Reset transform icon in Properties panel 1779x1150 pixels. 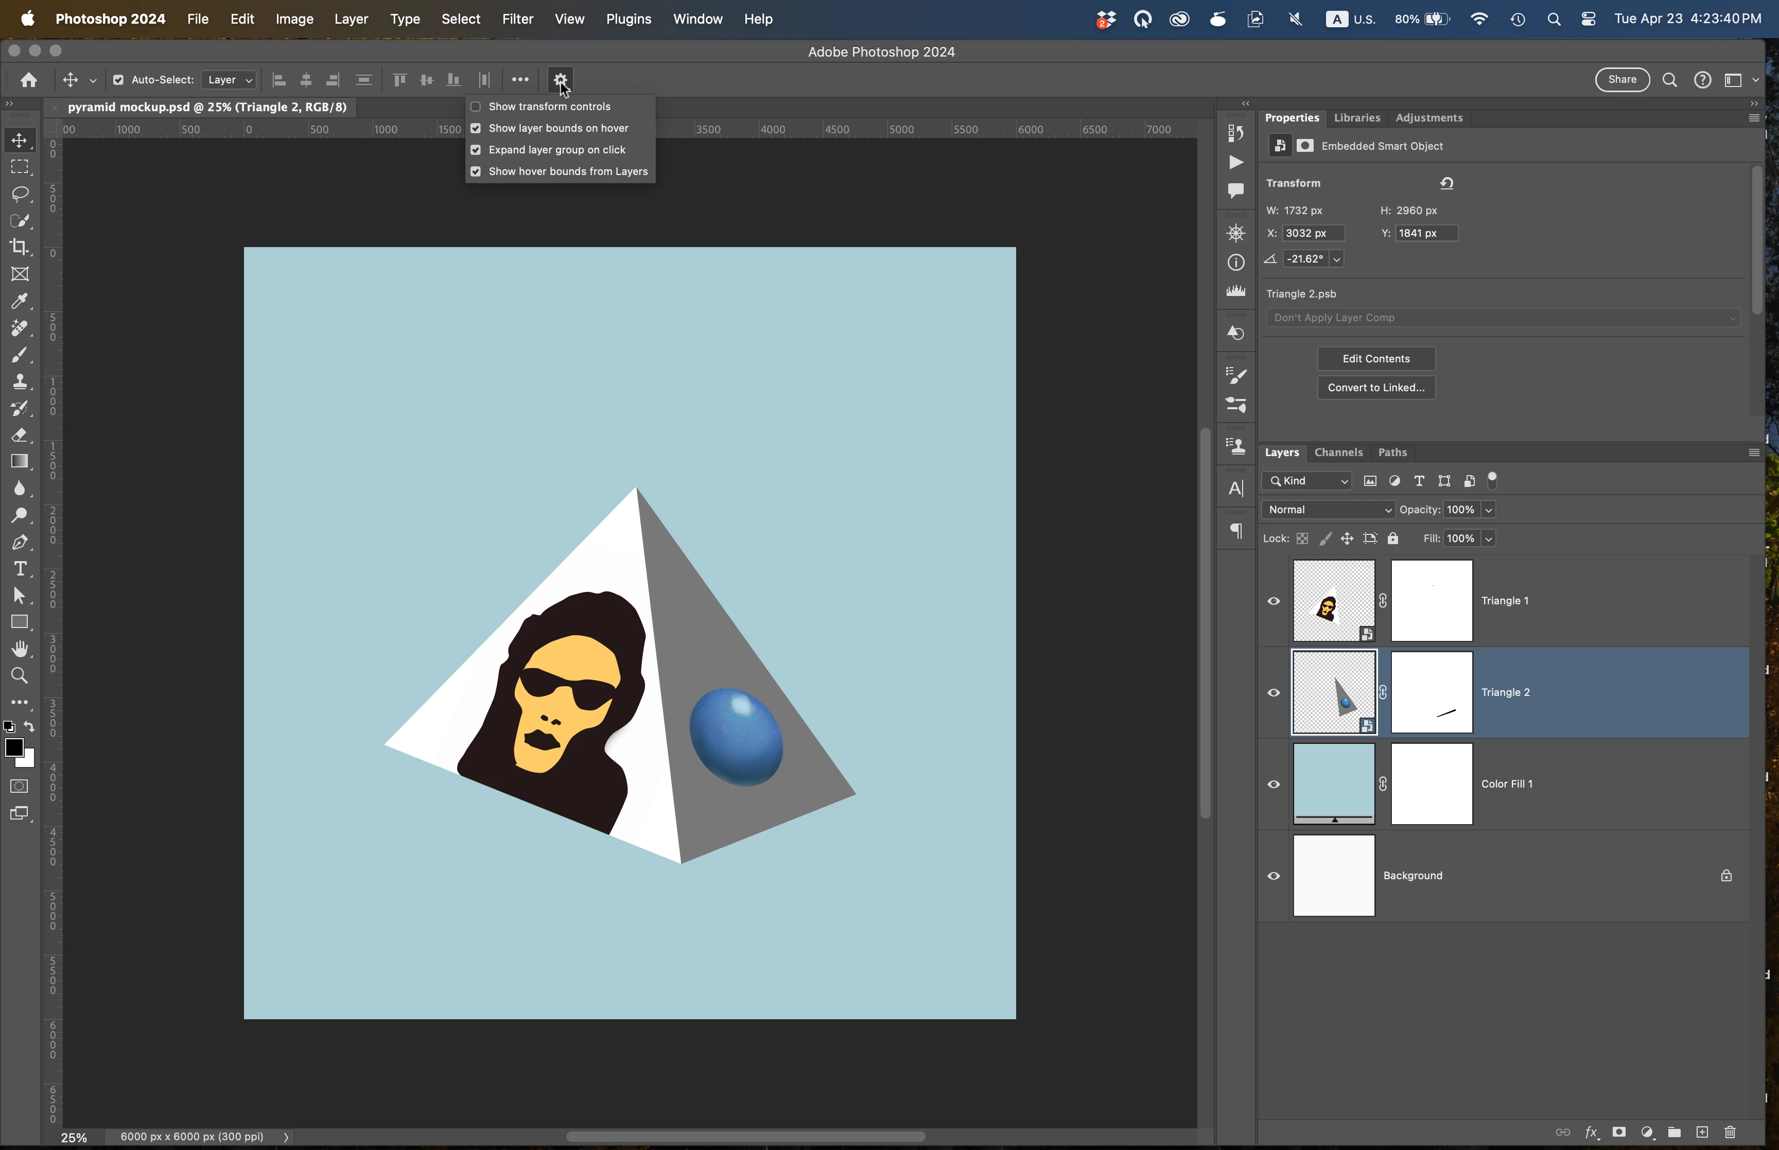tap(1447, 183)
